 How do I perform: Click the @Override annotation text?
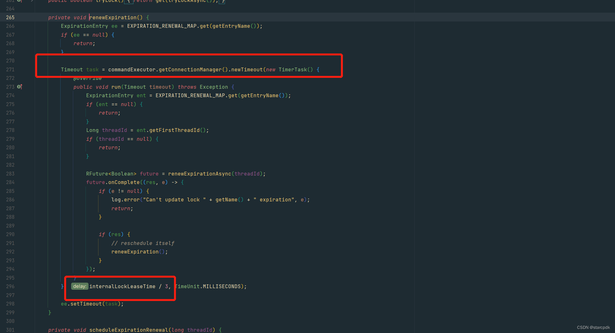click(x=88, y=78)
